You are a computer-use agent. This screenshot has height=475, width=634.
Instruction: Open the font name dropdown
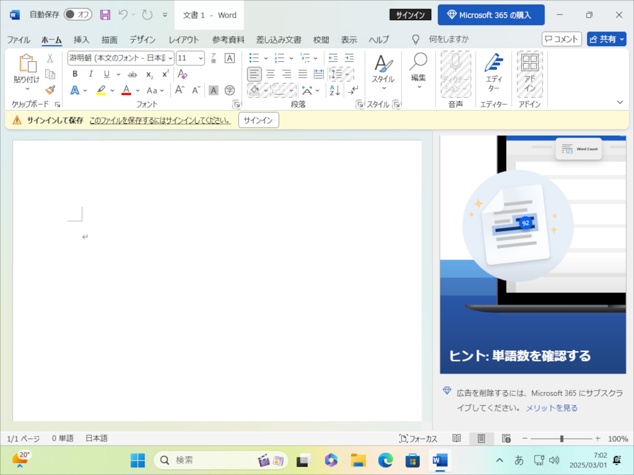170,58
